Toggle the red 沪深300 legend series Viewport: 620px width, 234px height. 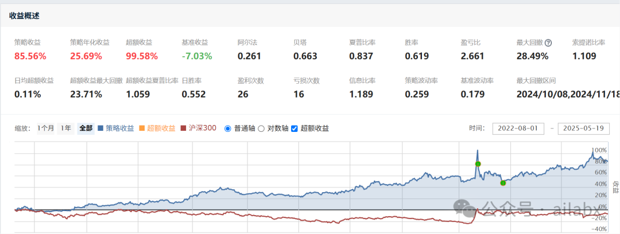(x=198, y=128)
